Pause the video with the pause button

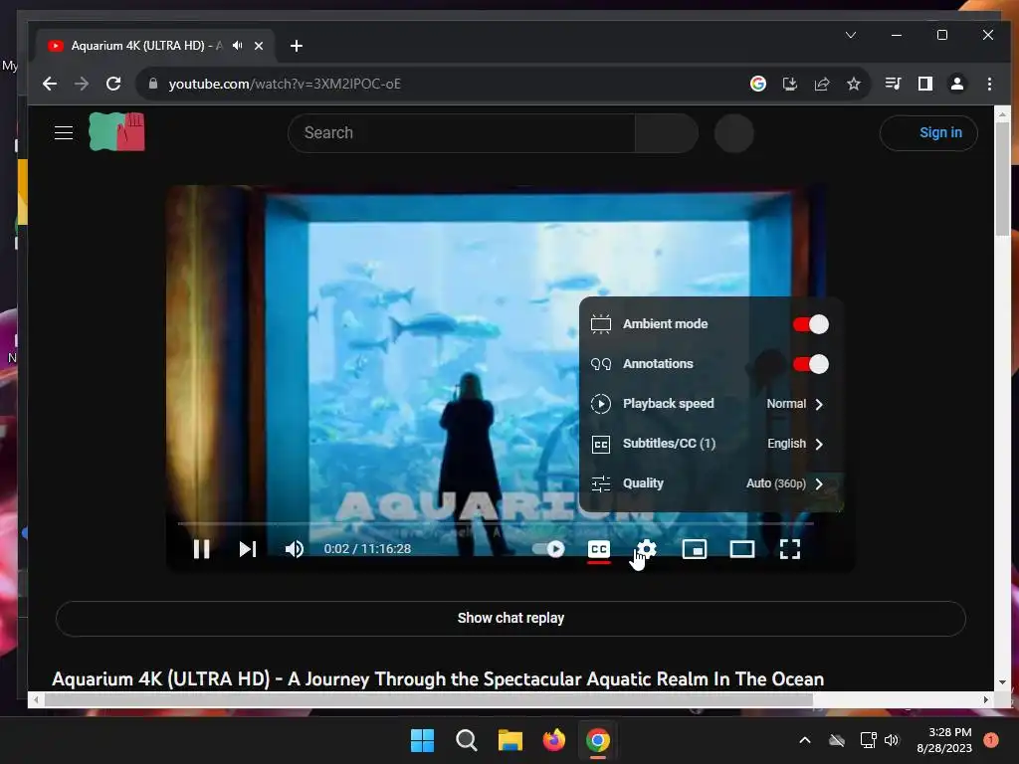click(x=201, y=549)
